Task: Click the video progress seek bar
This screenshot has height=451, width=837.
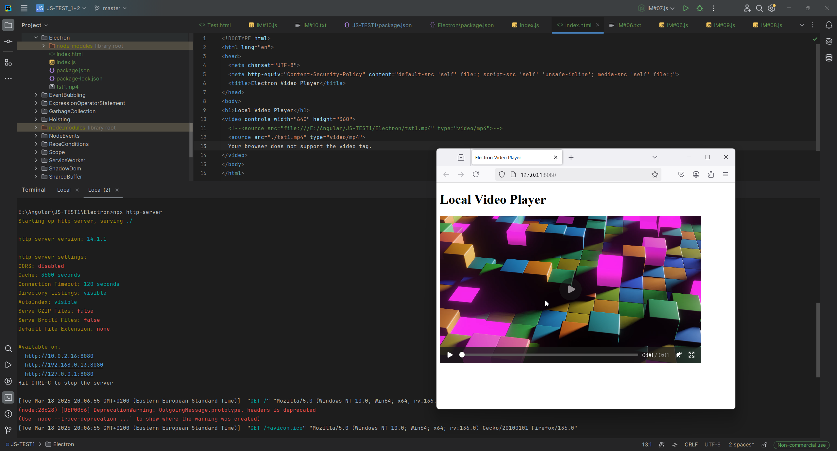Action: click(x=549, y=355)
